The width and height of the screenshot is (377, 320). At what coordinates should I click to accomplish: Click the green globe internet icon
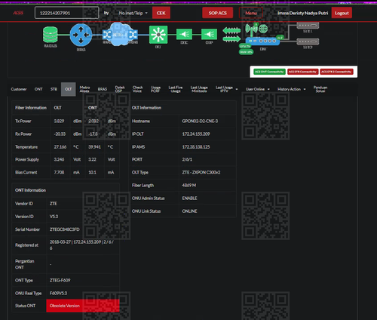pyautogui.click(x=263, y=29)
